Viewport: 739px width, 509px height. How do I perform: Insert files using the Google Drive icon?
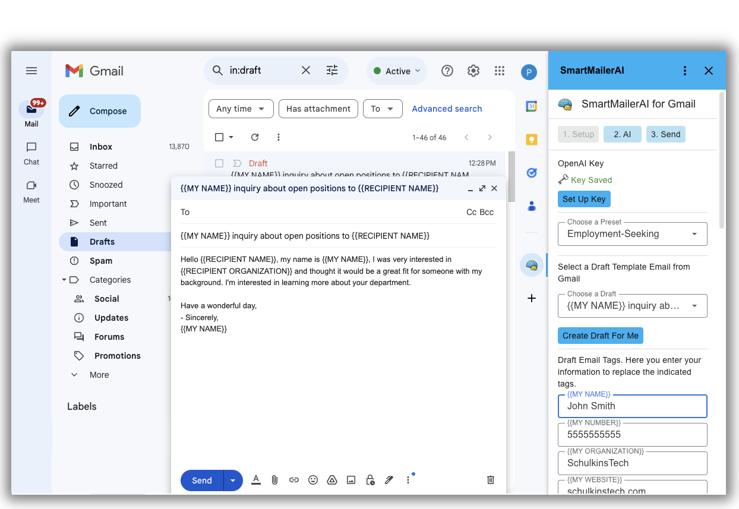(332, 480)
